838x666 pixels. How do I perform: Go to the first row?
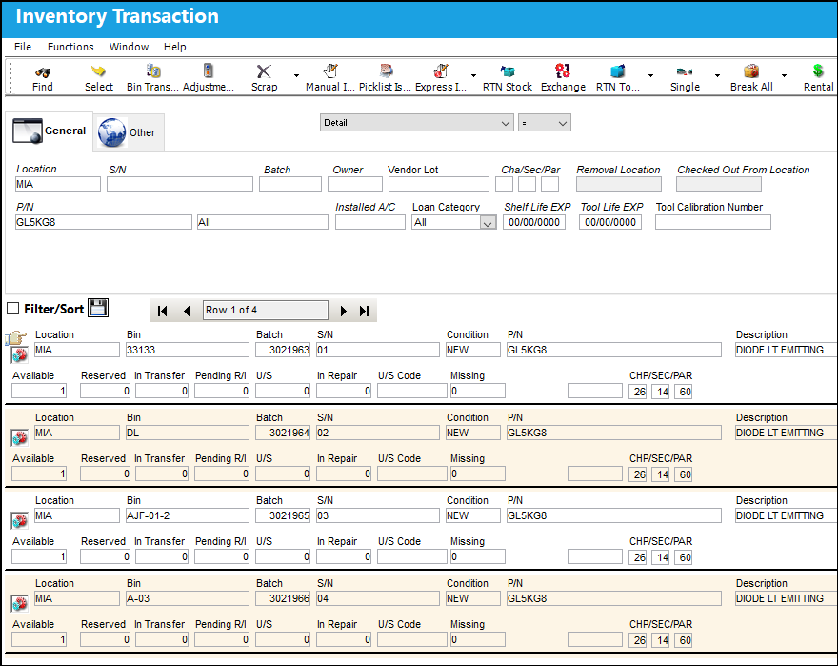[163, 311]
